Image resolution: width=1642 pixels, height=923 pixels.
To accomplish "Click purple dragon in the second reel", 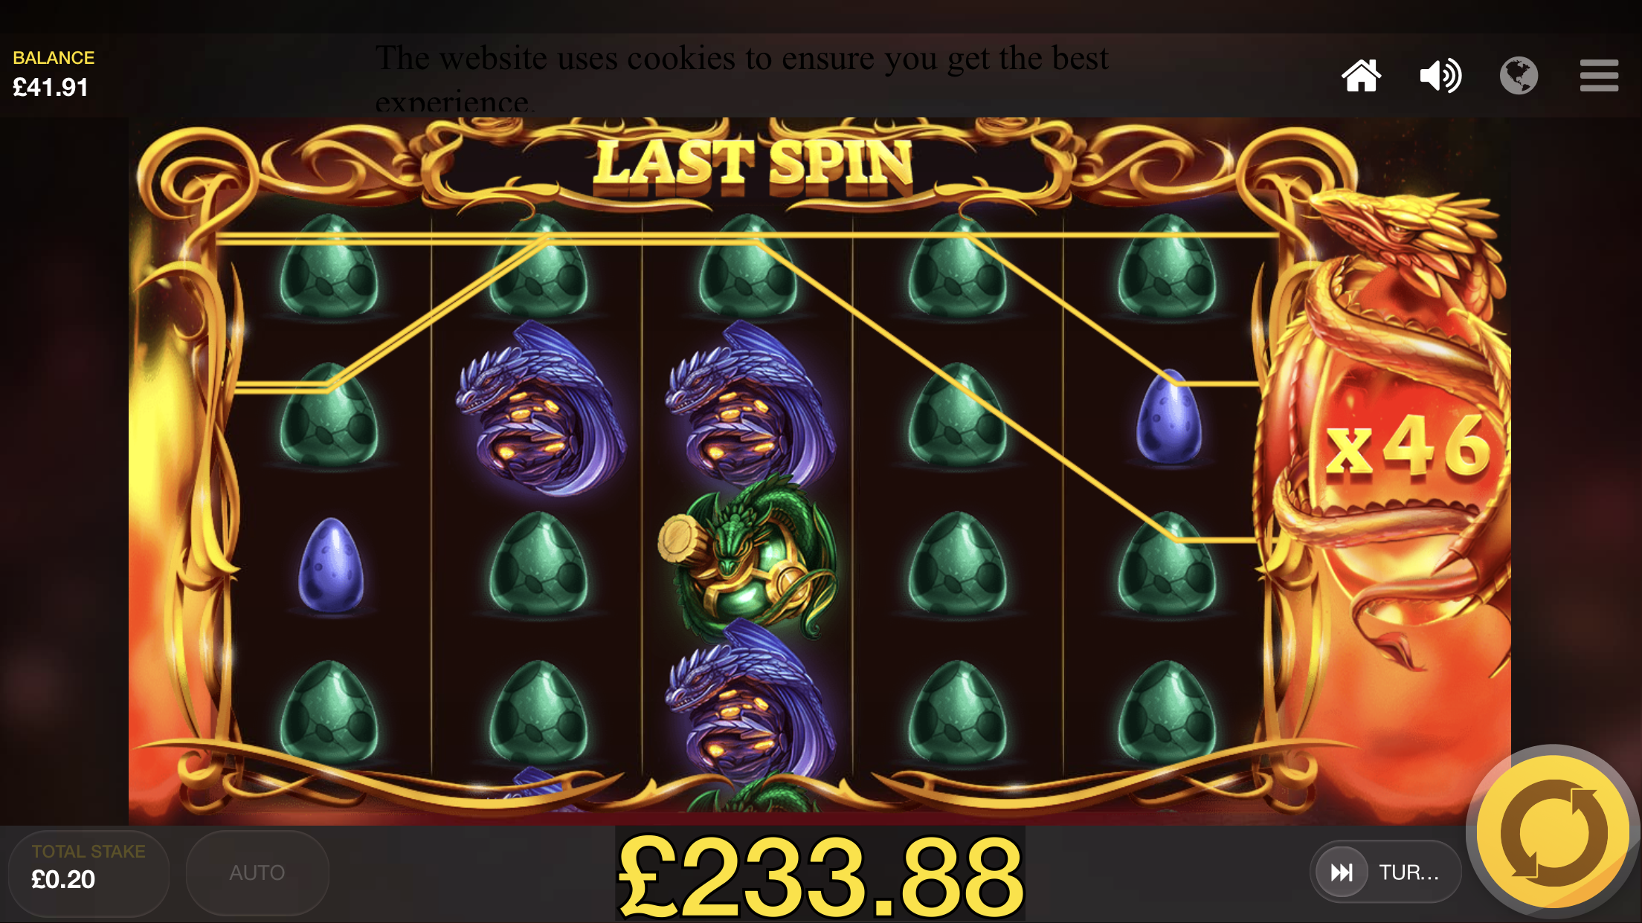I will tap(539, 409).
